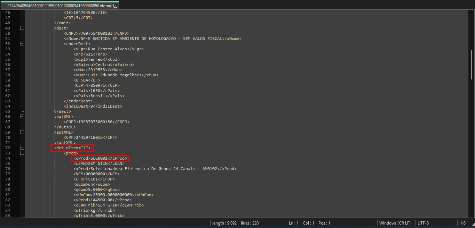Click the cProd SEG0001 line
Image resolution: width=475 pixels, height=228 pixels.
[x=100, y=158]
